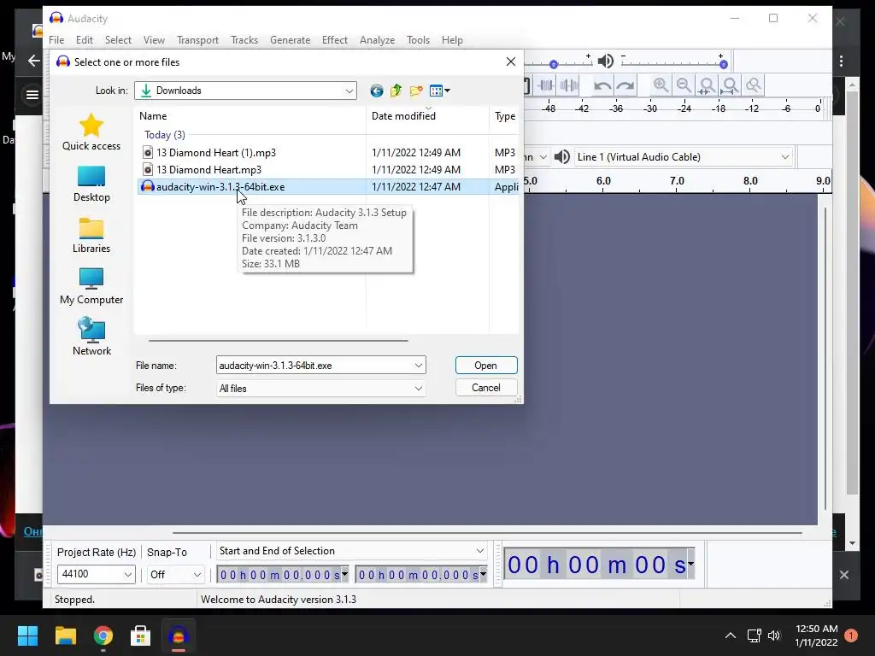Open the View Menu icon in dialog
Viewport: 875px width, 656px height.
pyautogui.click(x=440, y=91)
